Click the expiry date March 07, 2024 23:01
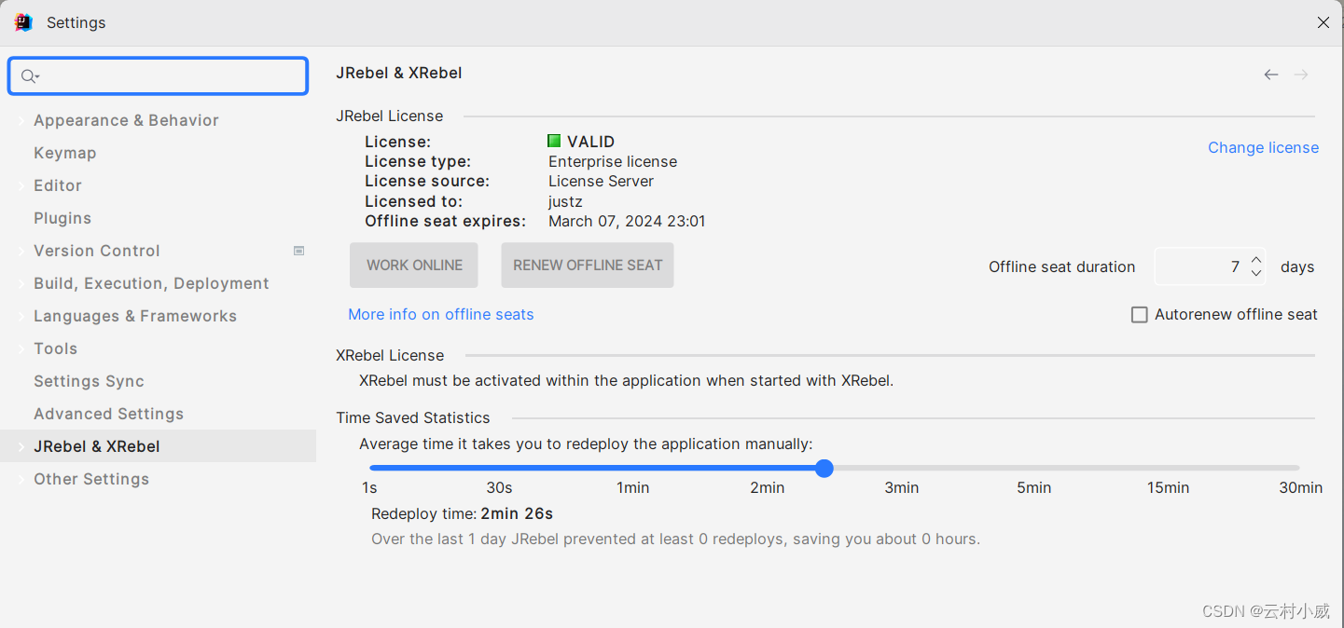The width and height of the screenshot is (1344, 628). point(627,222)
